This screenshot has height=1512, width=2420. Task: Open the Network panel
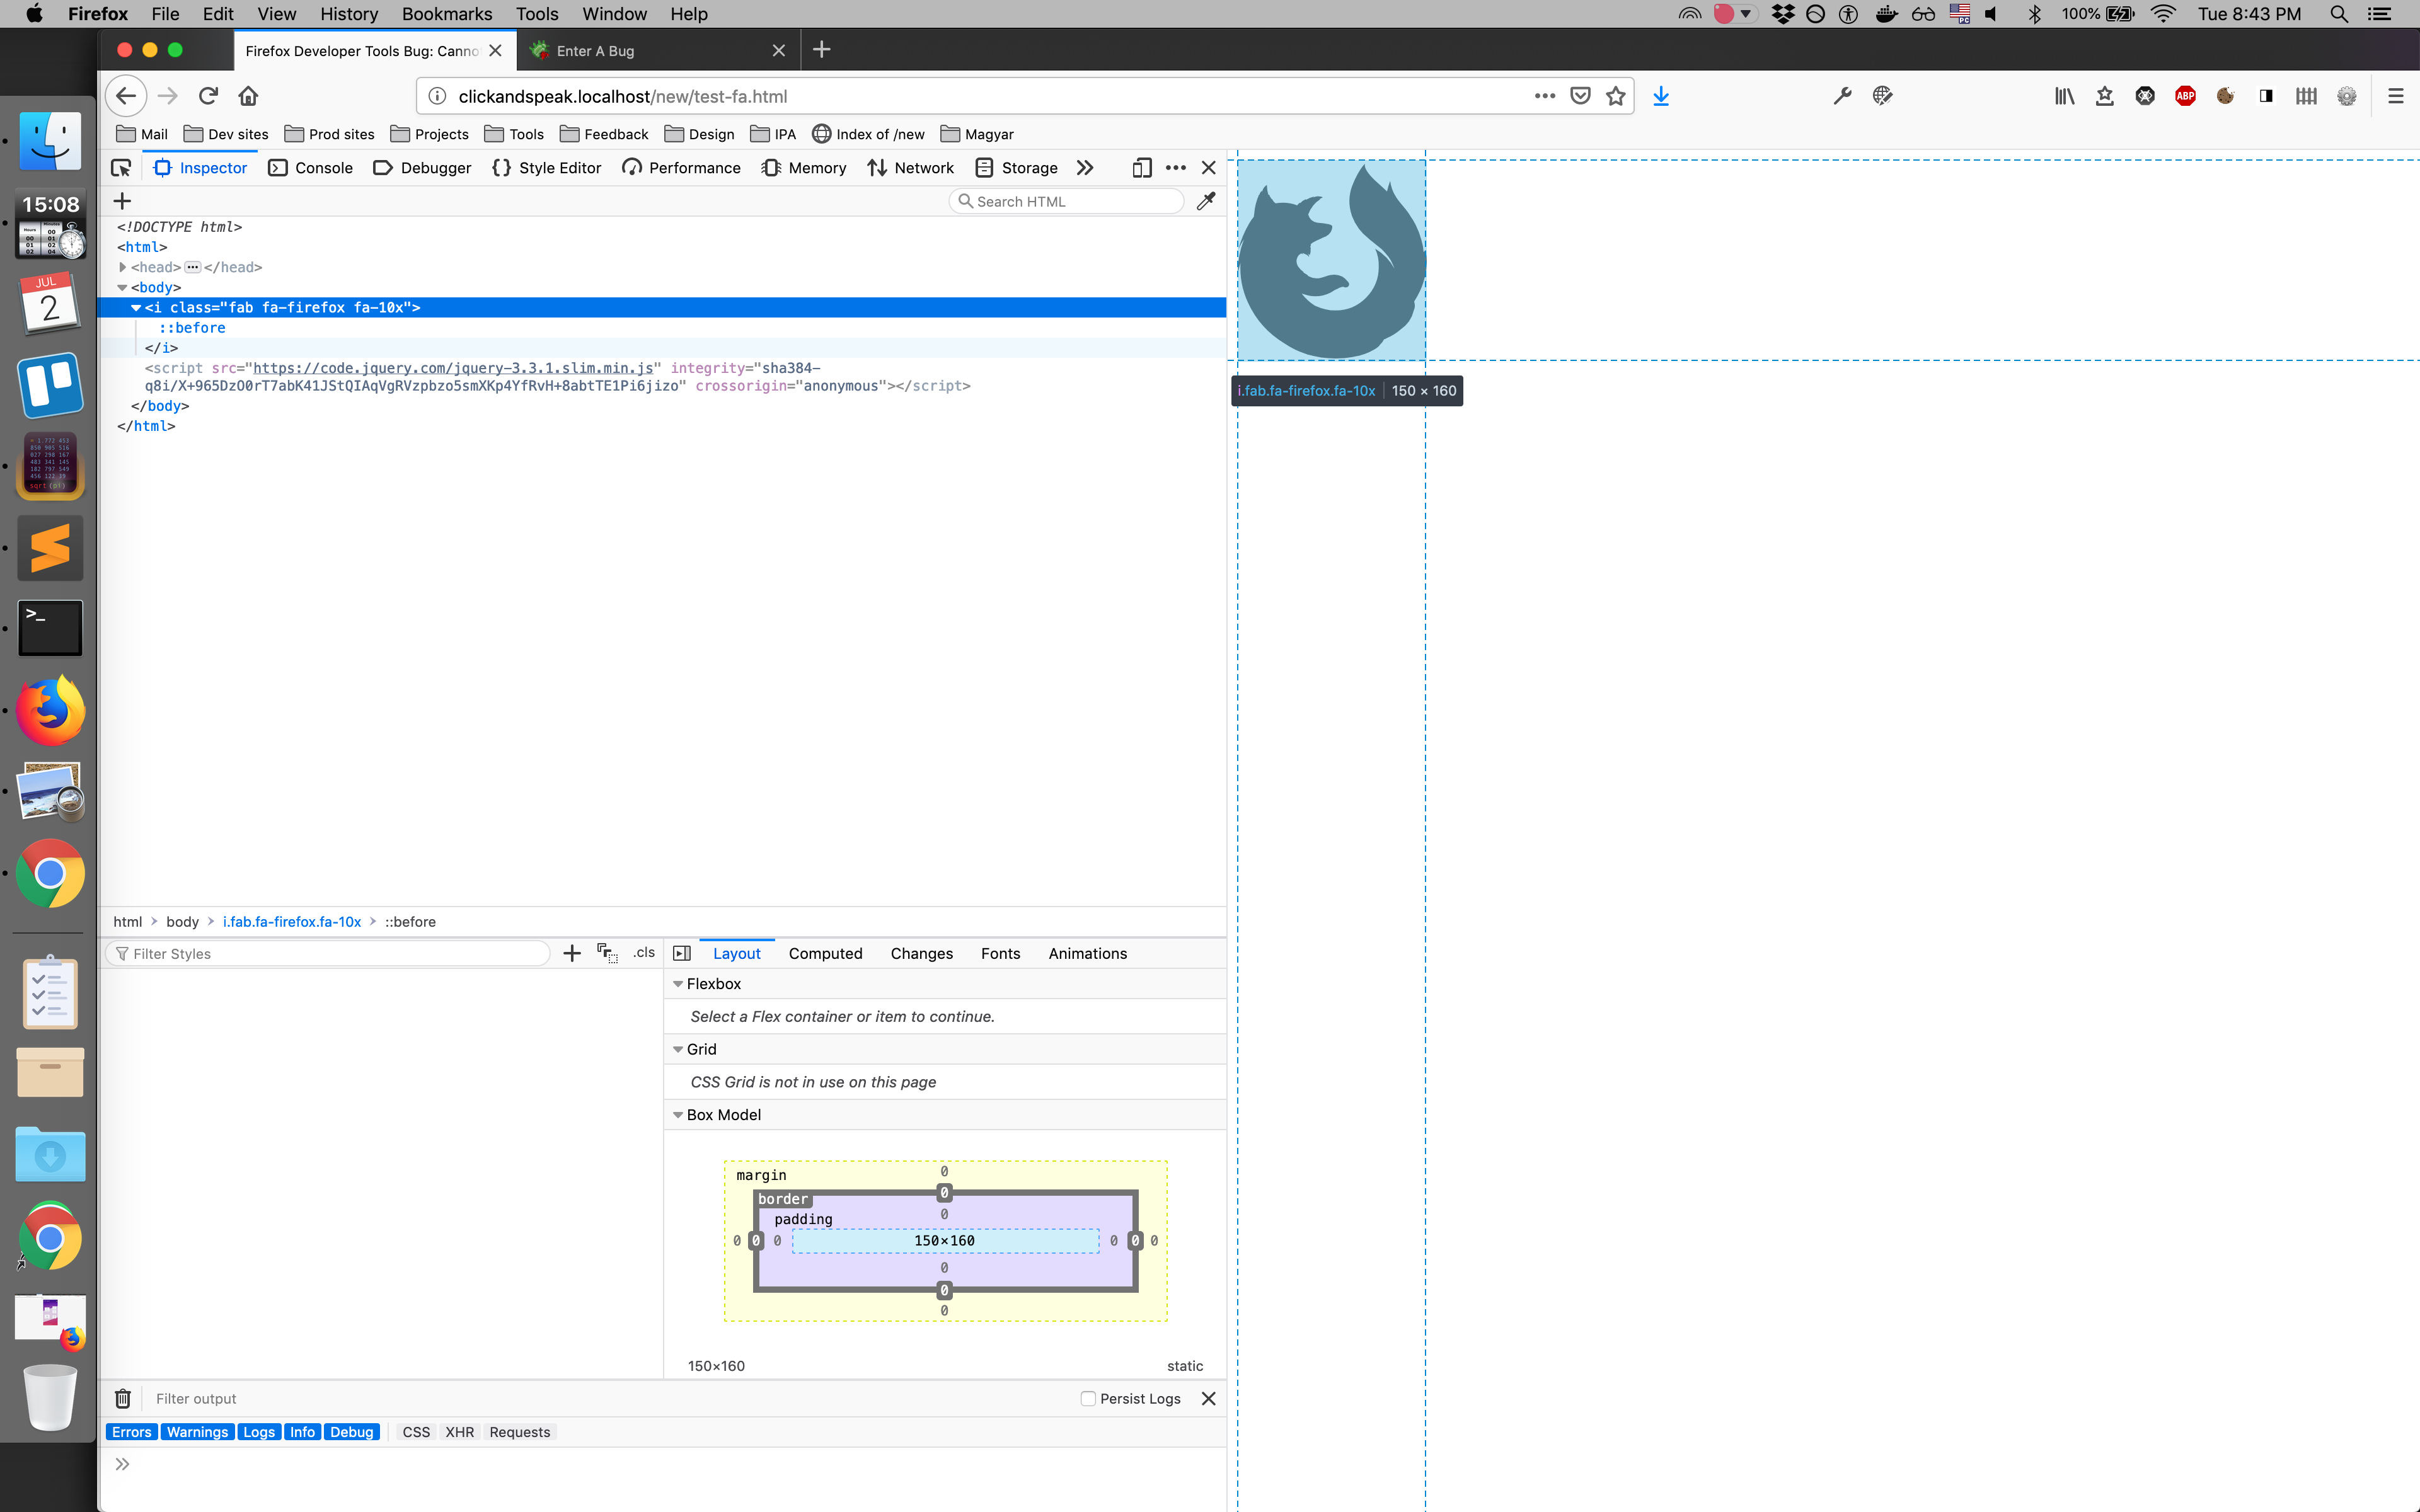(x=911, y=168)
